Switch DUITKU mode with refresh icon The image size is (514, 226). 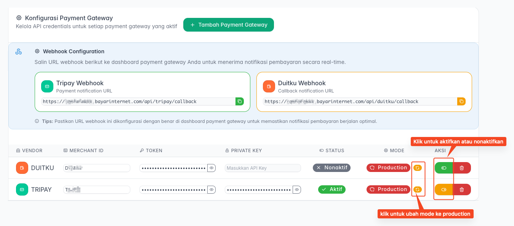[418, 168]
